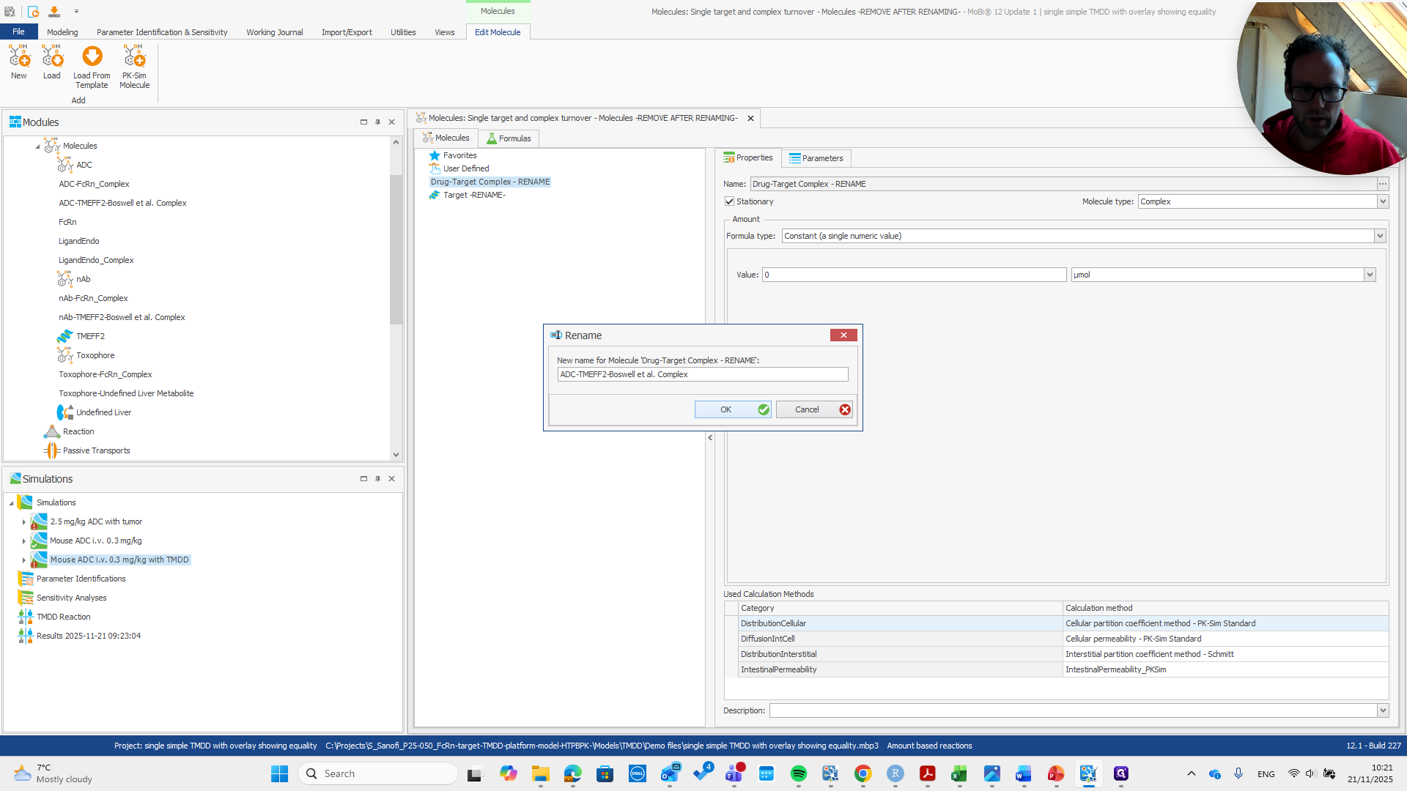The image size is (1407, 791).
Task: Open Spotify from the taskbar
Action: tap(799, 773)
